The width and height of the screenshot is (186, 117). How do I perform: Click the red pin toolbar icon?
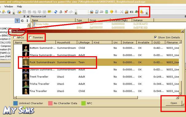click(x=66, y=12)
